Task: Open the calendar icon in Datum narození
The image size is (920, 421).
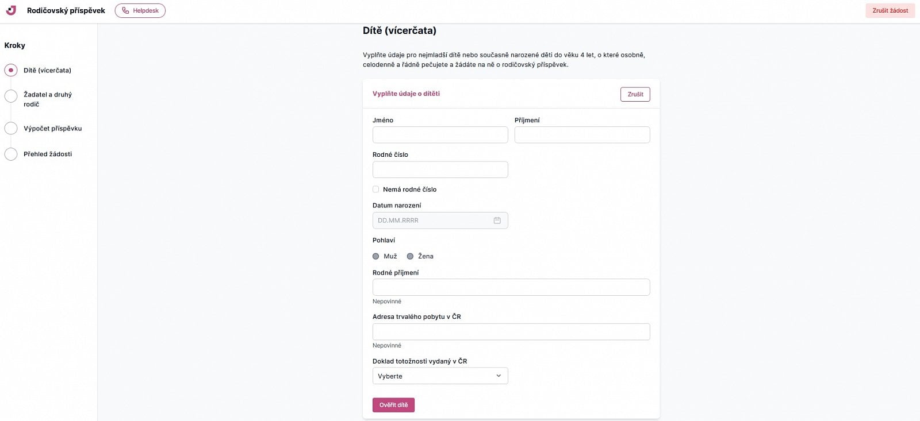Action: point(497,221)
